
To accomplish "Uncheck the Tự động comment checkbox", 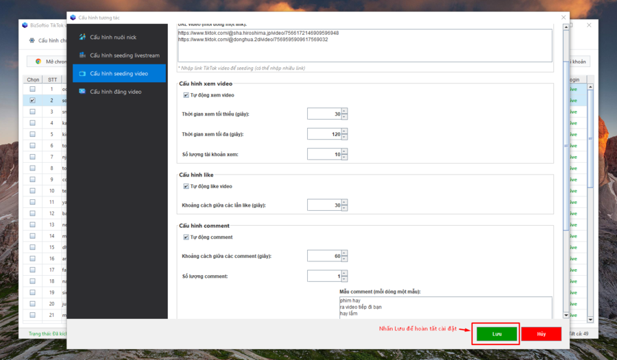I will pos(186,237).
